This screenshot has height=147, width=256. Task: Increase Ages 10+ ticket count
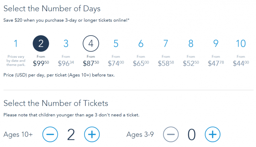click(92, 135)
